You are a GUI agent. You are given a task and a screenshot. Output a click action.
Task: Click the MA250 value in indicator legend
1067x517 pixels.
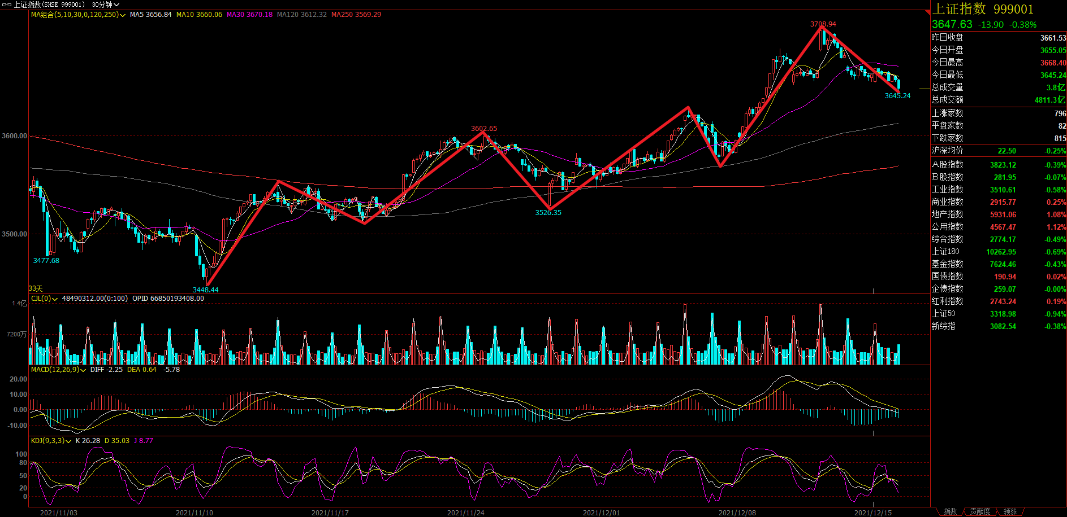click(x=356, y=15)
